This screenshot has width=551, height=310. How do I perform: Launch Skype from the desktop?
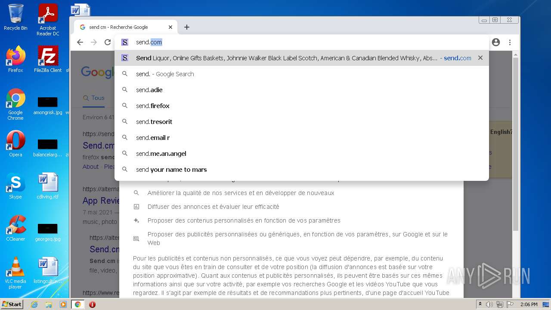pos(15,186)
